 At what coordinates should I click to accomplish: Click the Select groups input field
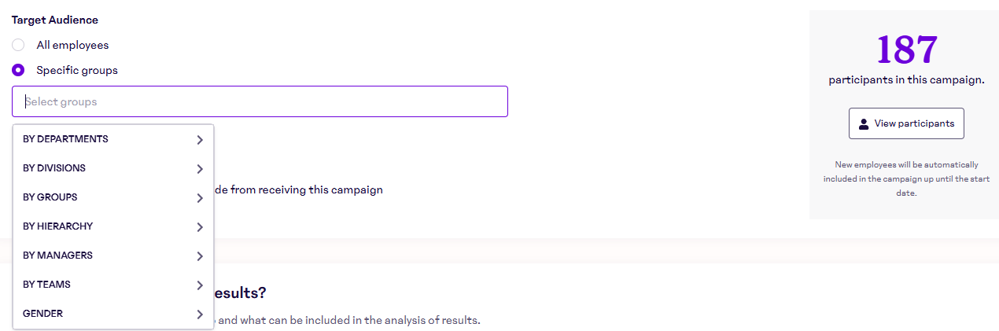click(x=260, y=101)
